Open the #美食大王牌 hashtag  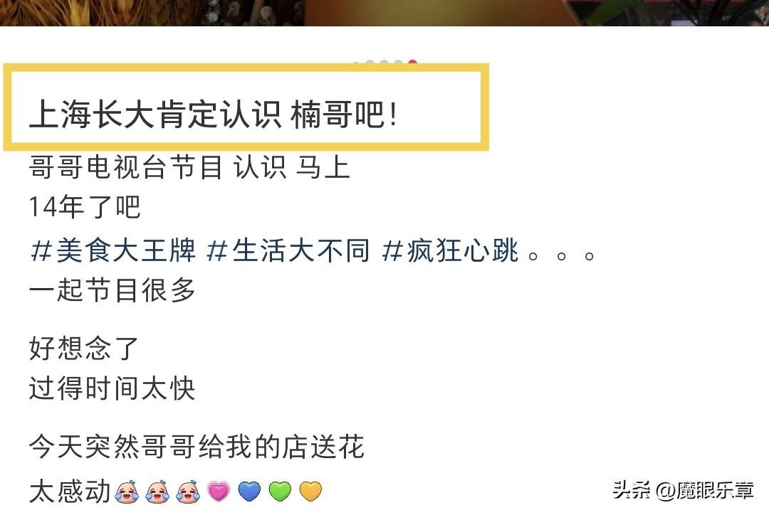(x=113, y=251)
